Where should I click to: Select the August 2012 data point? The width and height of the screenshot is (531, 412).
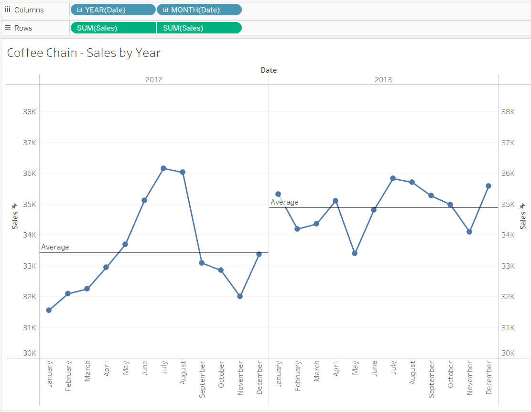coord(183,172)
